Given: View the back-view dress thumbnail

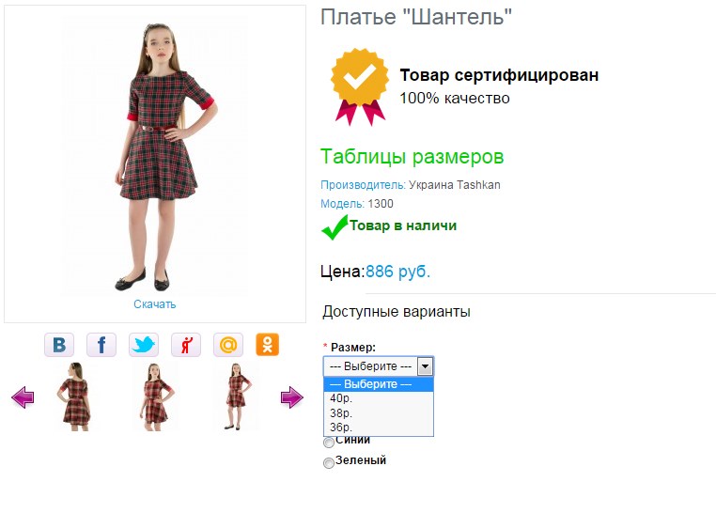Looking at the screenshot, I should [x=75, y=396].
